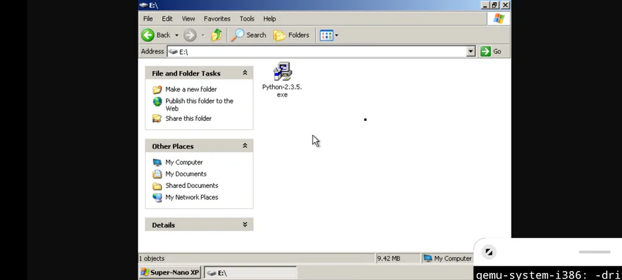The image size is (622, 280).
Task: Open the Favorites menu
Action: point(217,19)
